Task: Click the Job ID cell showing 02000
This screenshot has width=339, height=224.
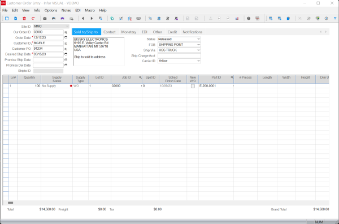Action: [x=127, y=86]
